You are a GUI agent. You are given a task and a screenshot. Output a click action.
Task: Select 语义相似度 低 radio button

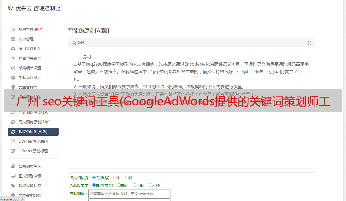127,178
